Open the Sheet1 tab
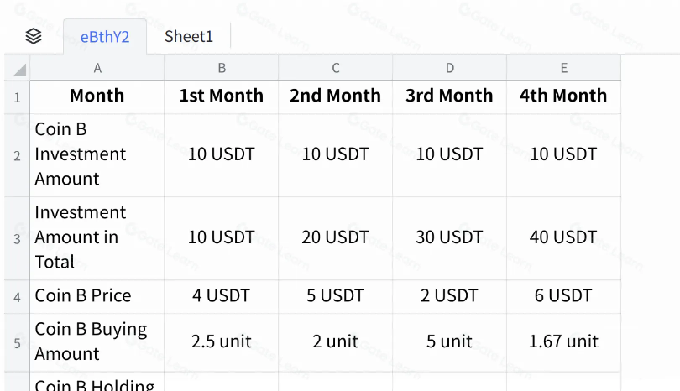This screenshot has height=391, width=680. 188,36
